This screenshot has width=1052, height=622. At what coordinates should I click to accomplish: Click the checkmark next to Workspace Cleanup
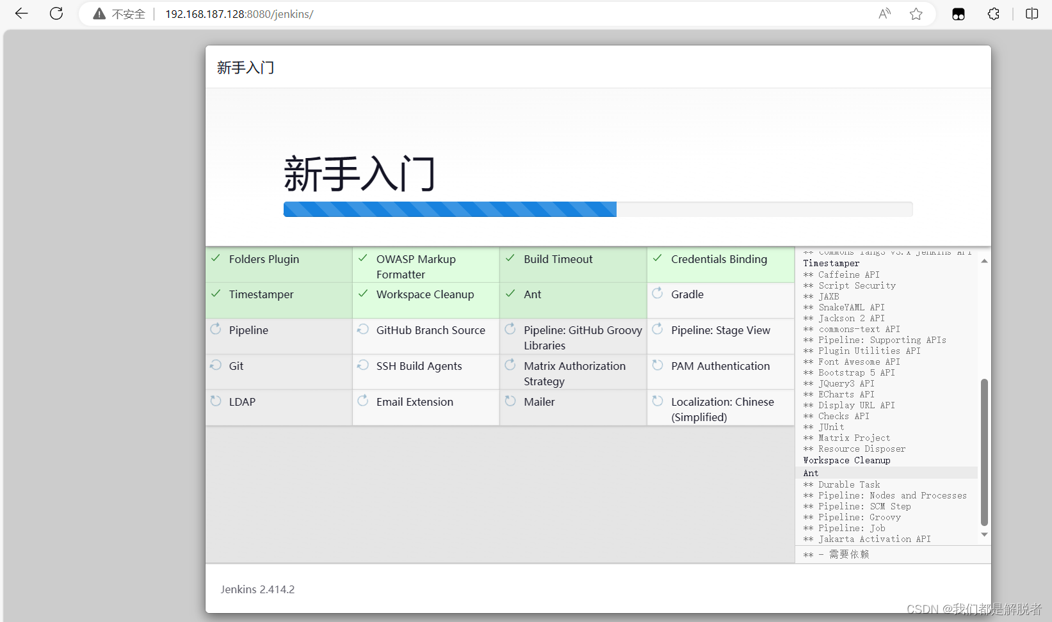362,294
